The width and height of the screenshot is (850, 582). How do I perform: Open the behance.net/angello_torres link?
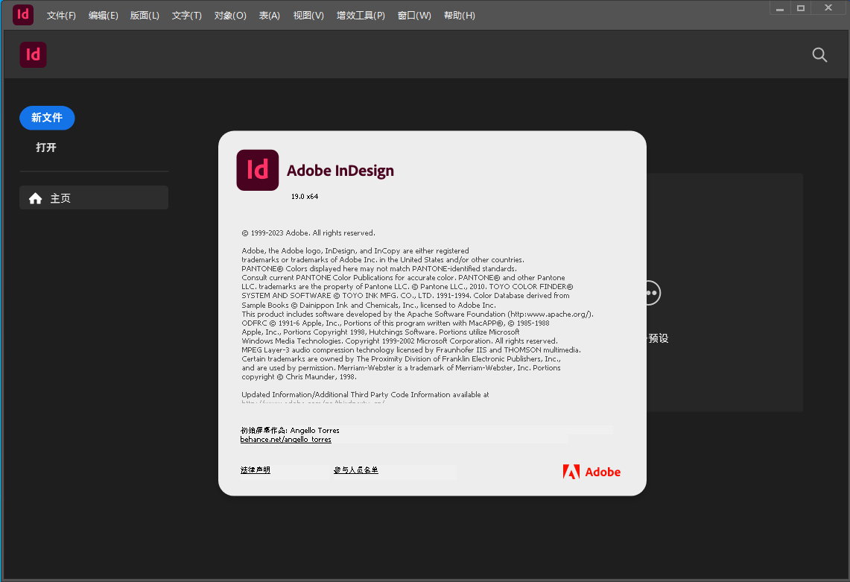pyautogui.click(x=285, y=440)
